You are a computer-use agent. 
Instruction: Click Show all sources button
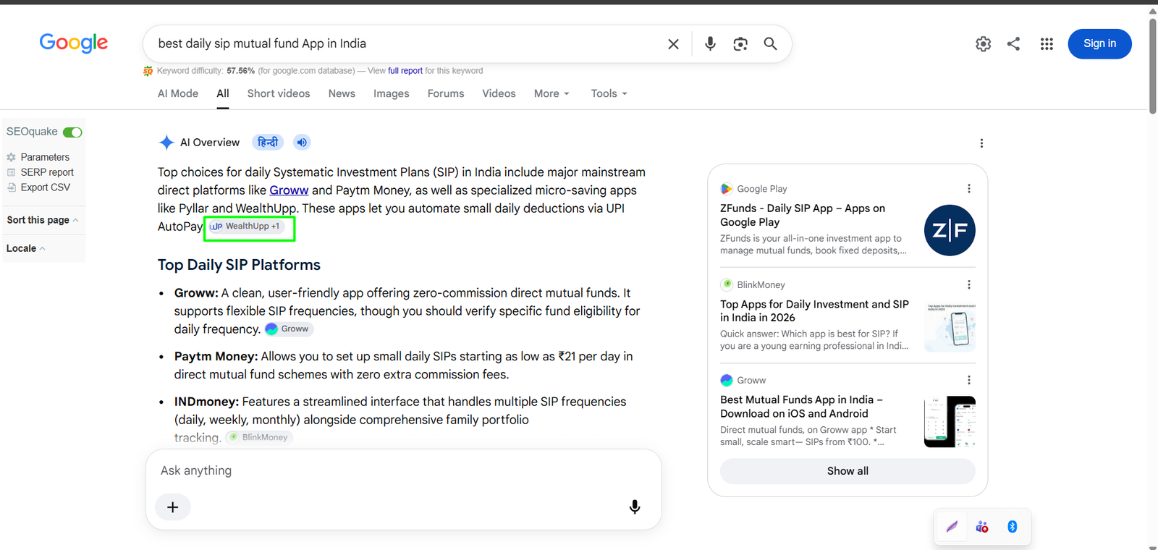848,471
